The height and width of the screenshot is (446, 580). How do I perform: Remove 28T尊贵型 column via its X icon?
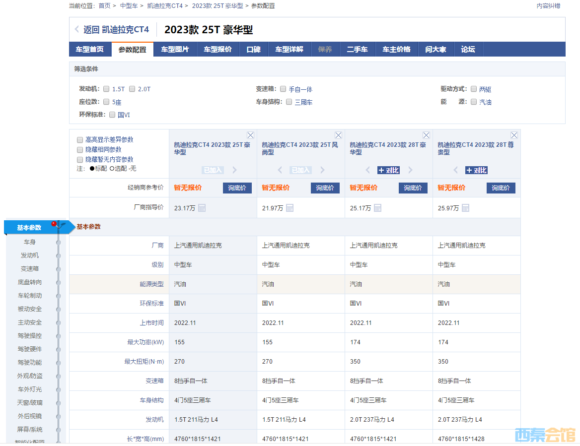coord(514,134)
